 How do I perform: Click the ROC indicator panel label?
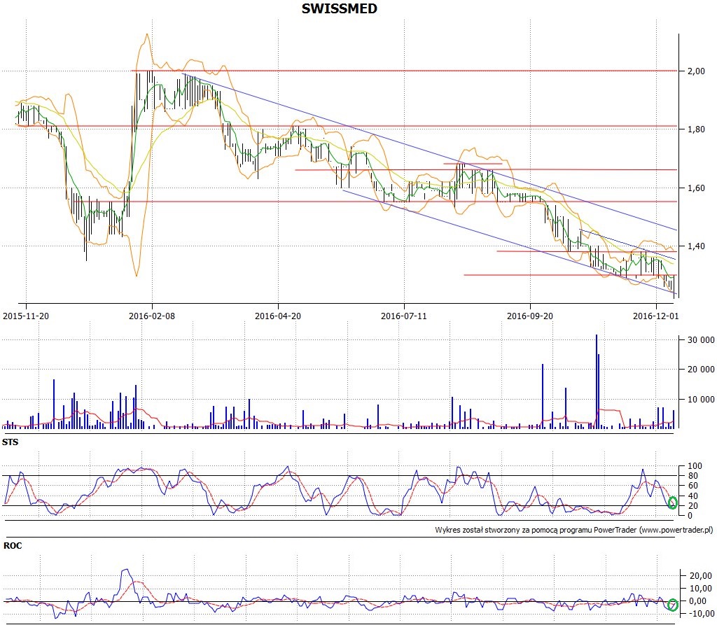[x=13, y=546]
